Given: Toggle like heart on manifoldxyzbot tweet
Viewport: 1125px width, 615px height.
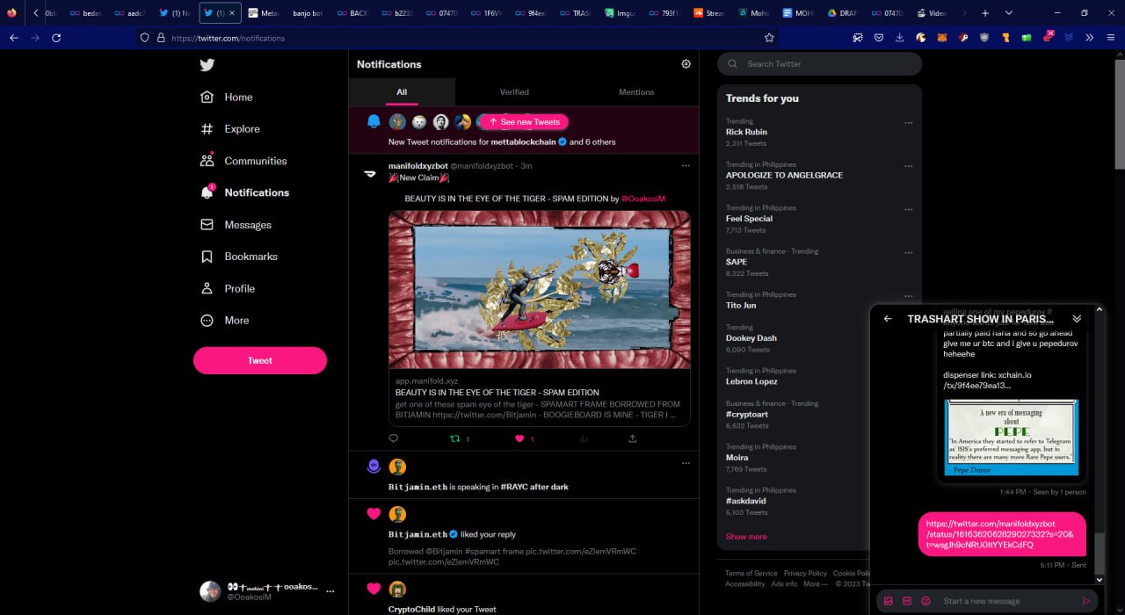Looking at the screenshot, I should [519, 438].
